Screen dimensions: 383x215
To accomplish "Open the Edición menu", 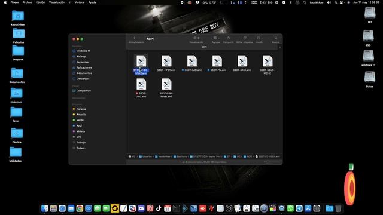I will [x=41, y=2].
